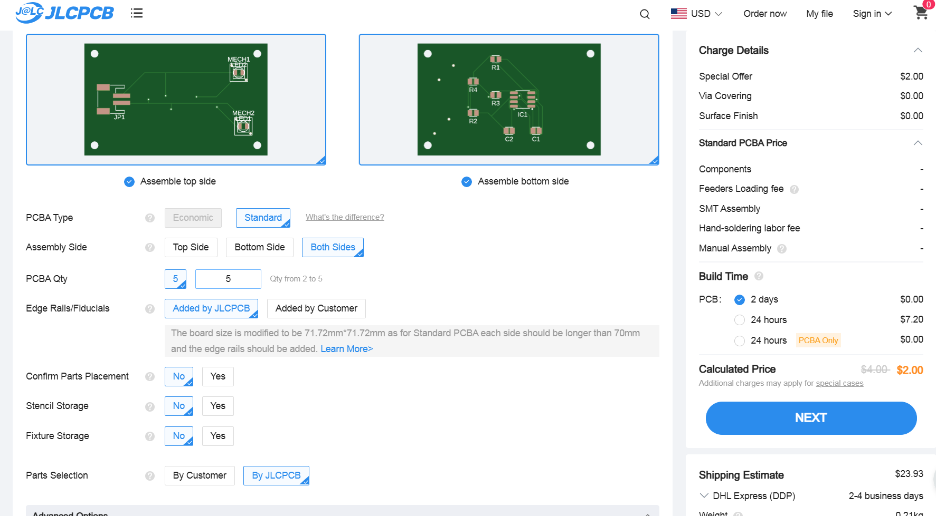Click help icon beside Edge Rails/Fiducials
The height and width of the screenshot is (516, 936).
coord(150,309)
